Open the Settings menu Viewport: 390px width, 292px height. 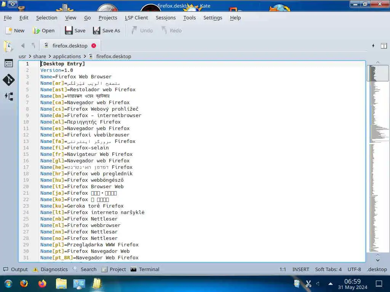click(213, 17)
